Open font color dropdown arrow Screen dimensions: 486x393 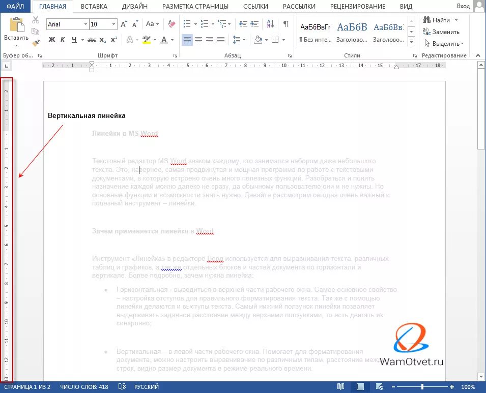(172, 40)
